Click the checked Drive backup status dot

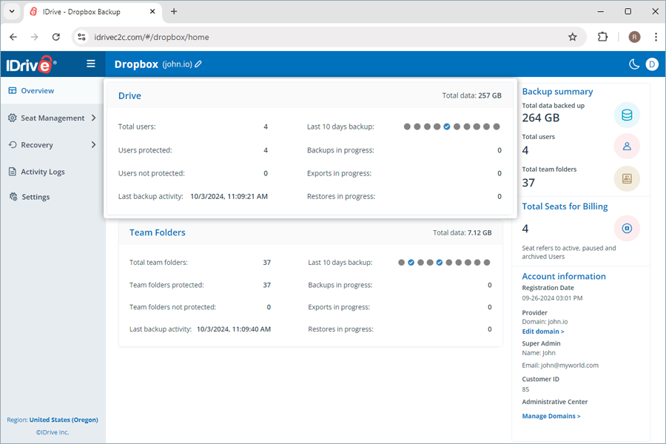coord(447,127)
